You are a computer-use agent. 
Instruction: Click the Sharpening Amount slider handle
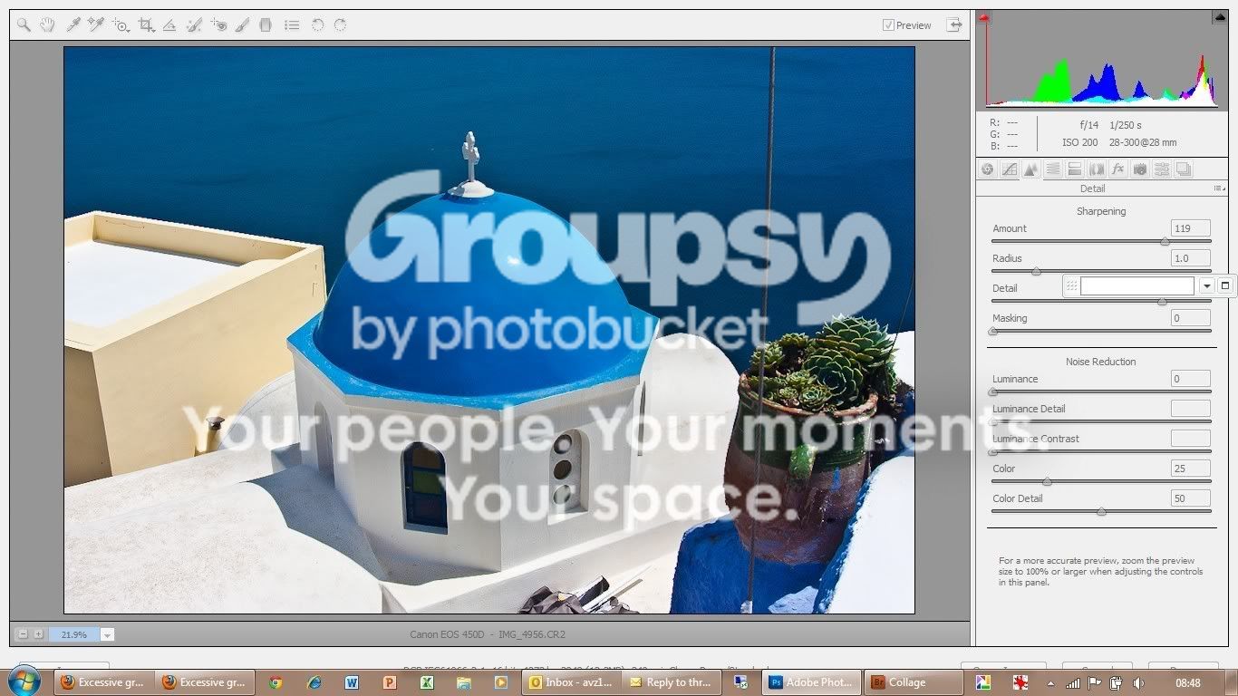1165,242
